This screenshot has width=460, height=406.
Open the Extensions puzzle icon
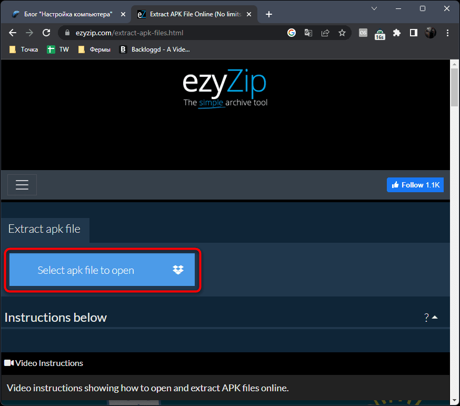coord(397,33)
